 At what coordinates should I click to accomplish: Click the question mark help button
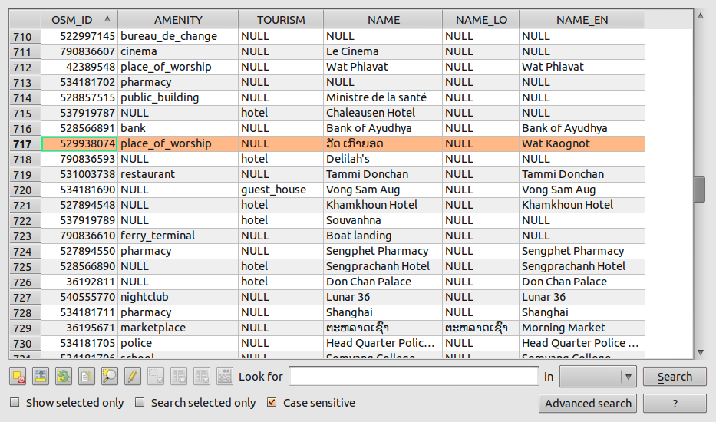point(675,404)
